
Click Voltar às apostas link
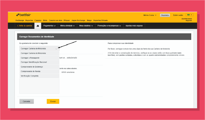25,26
